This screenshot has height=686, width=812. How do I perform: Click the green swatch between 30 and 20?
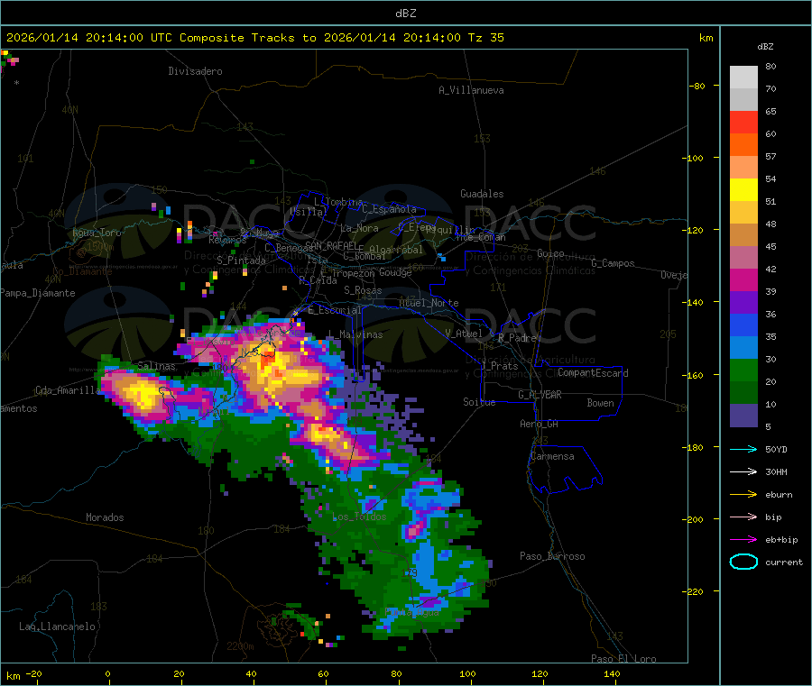click(743, 370)
